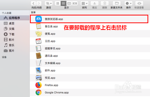Image resolution: width=150 pixels, height=97 pixels.
Task: Open the 操作 gear action menu
Action: tap(128, 3)
